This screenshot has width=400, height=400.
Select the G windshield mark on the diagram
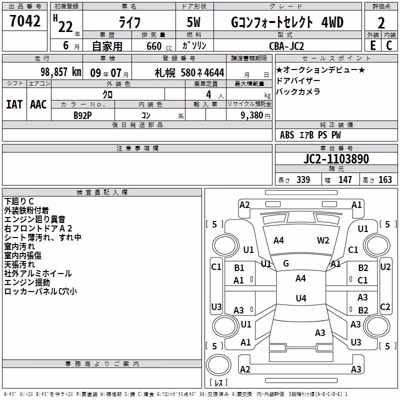pos(286,263)
